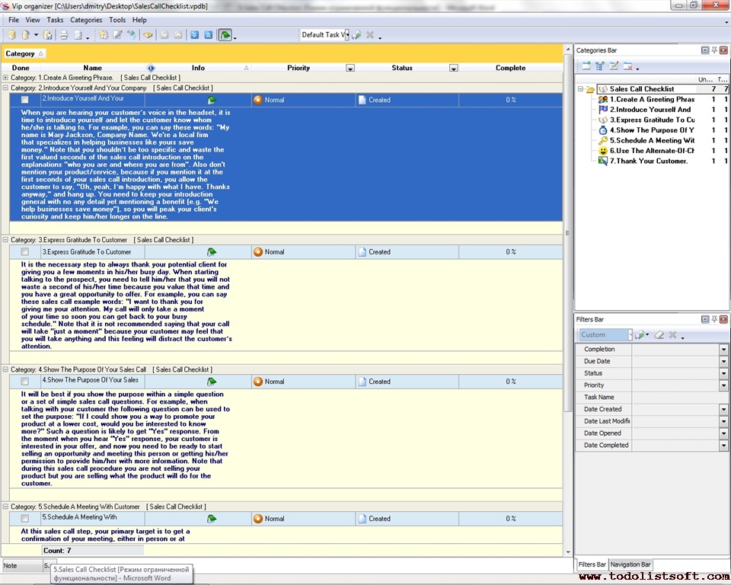Viewport: 731px width, 585px height.
Task: Open the Completion filter dropdown
Action: pos(723,350)
